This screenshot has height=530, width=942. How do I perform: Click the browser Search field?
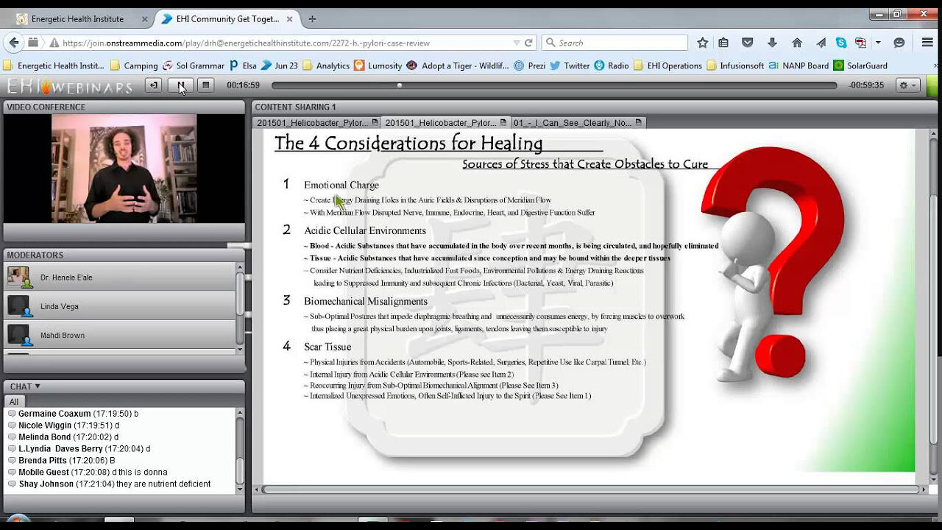click(x=615, y=43)
